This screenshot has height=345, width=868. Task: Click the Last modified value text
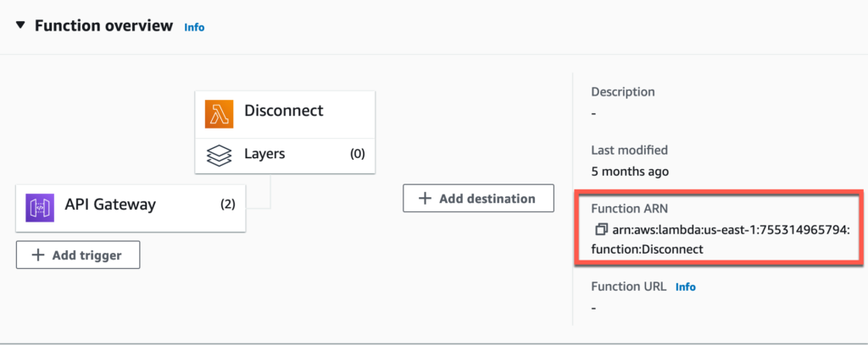[x=630, y=172]
